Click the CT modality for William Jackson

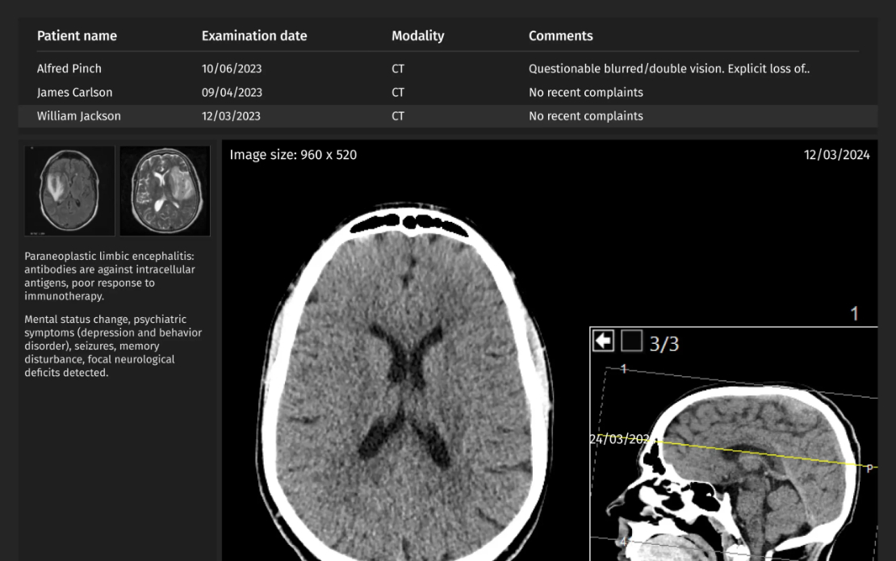click(398, 116)
